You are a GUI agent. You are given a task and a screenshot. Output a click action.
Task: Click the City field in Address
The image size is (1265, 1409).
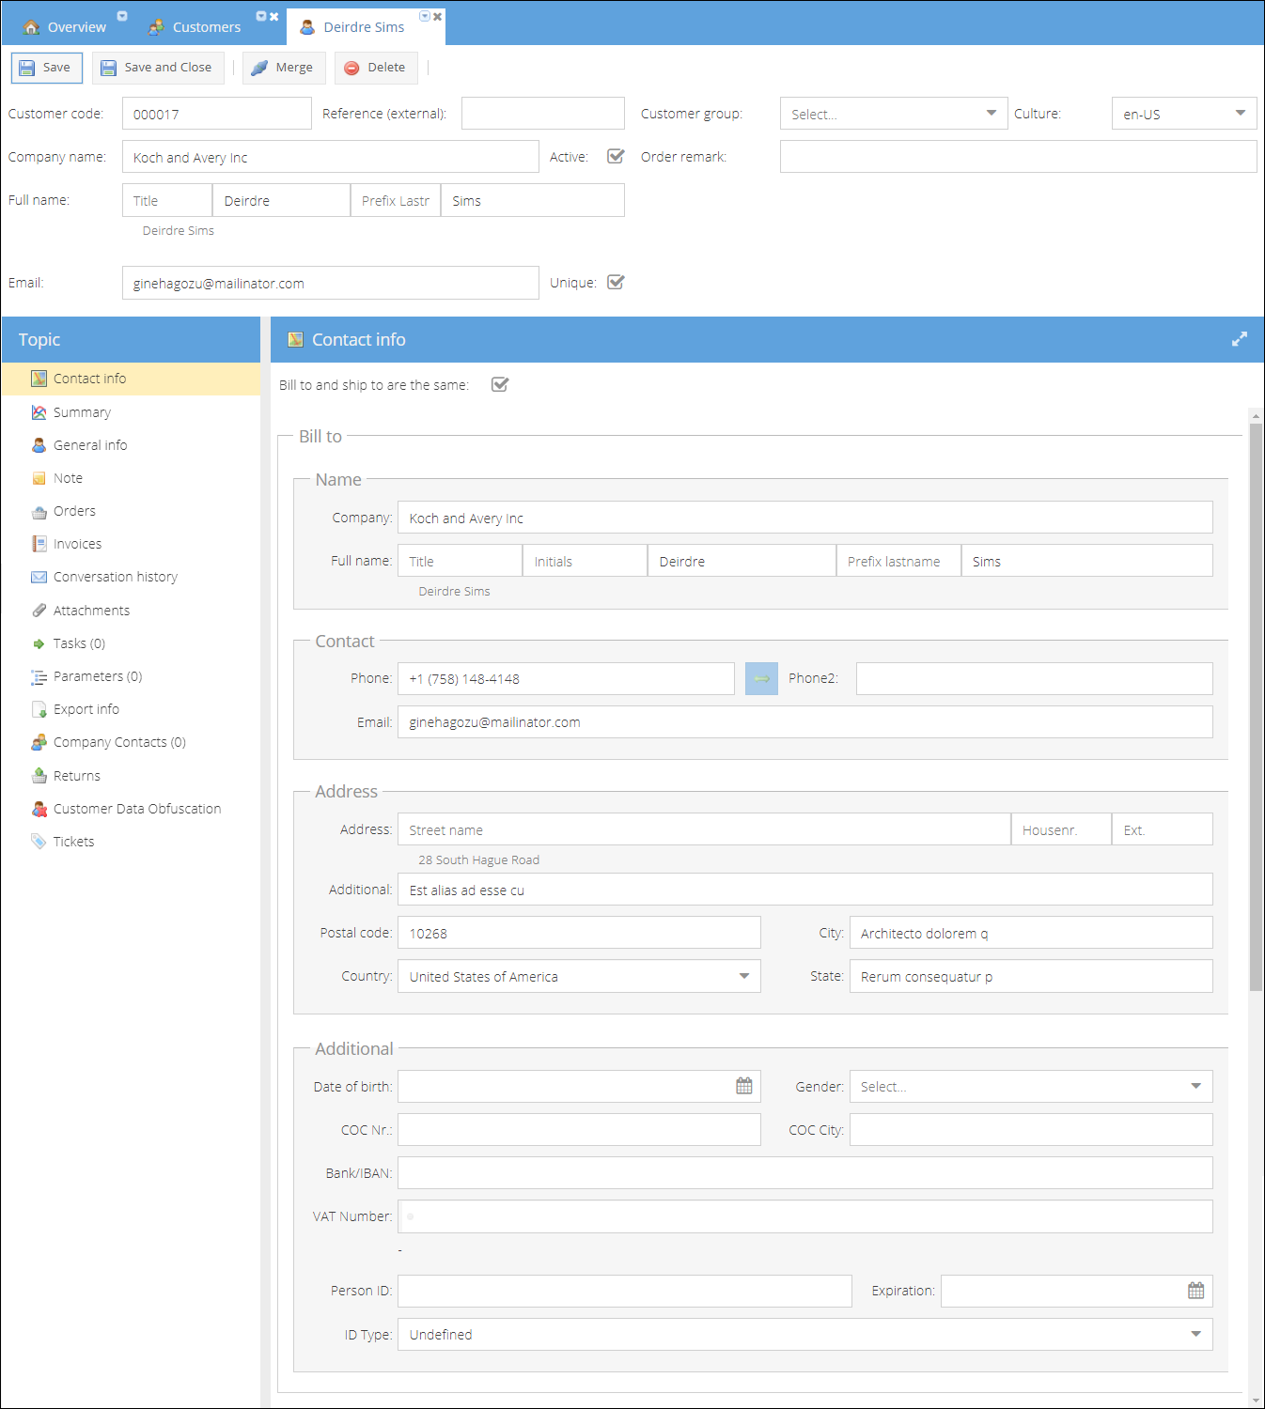[x=1031, y=933]
